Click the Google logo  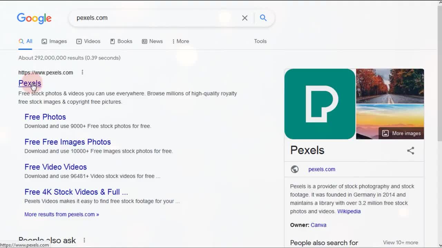pyautogui.click(x=34, y=18)
